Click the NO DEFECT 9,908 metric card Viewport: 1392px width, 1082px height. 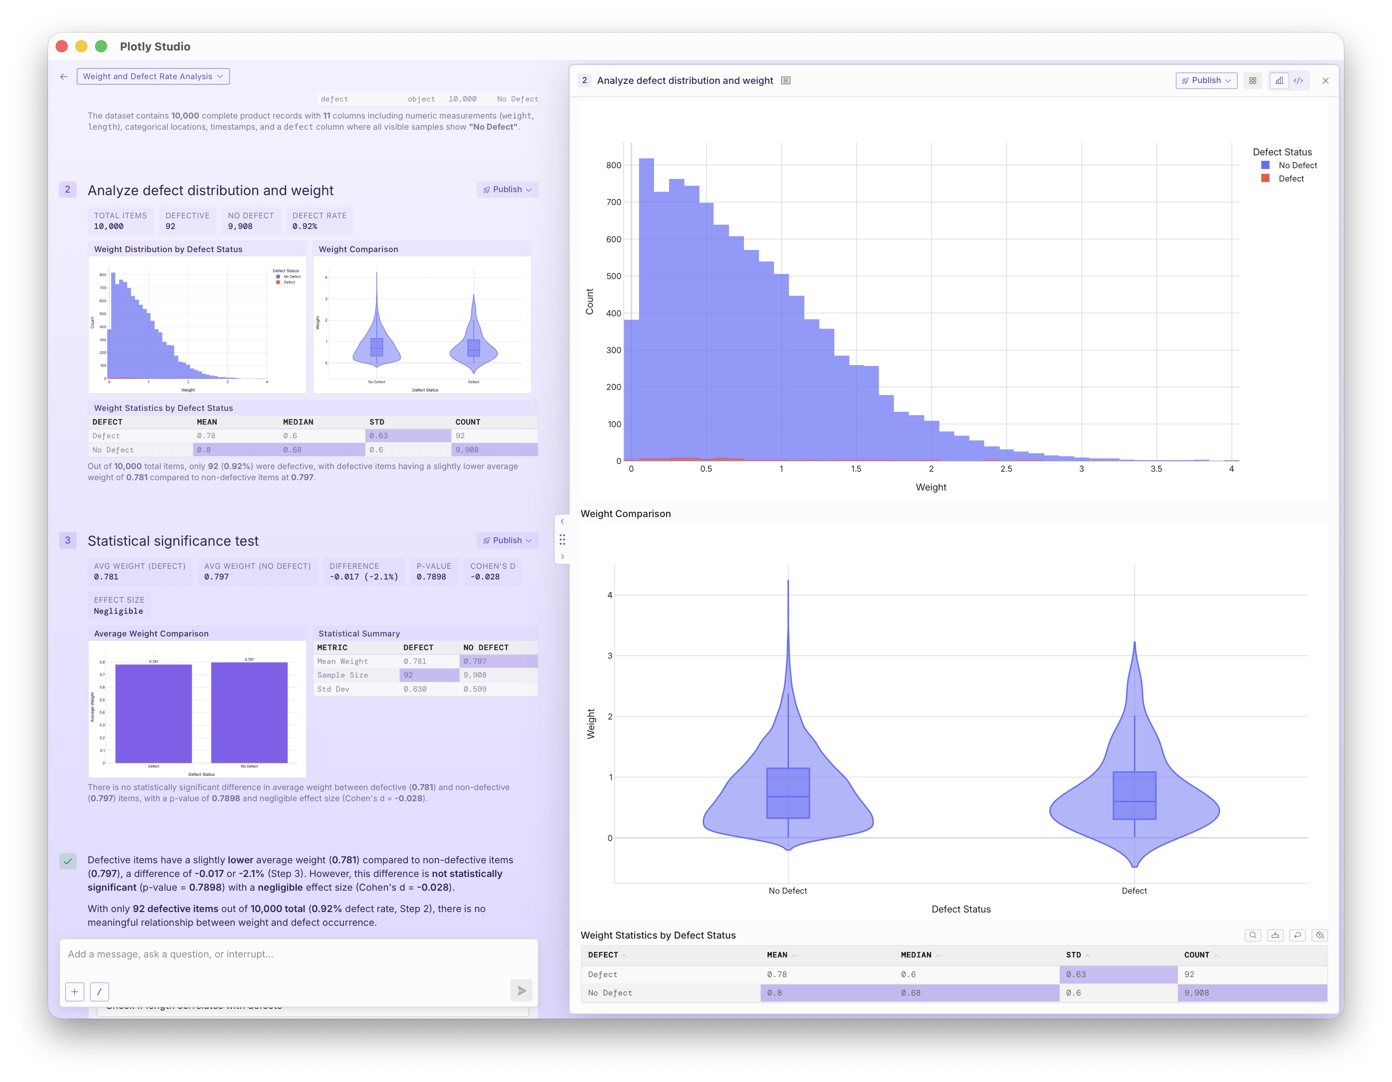pos(251,221)
